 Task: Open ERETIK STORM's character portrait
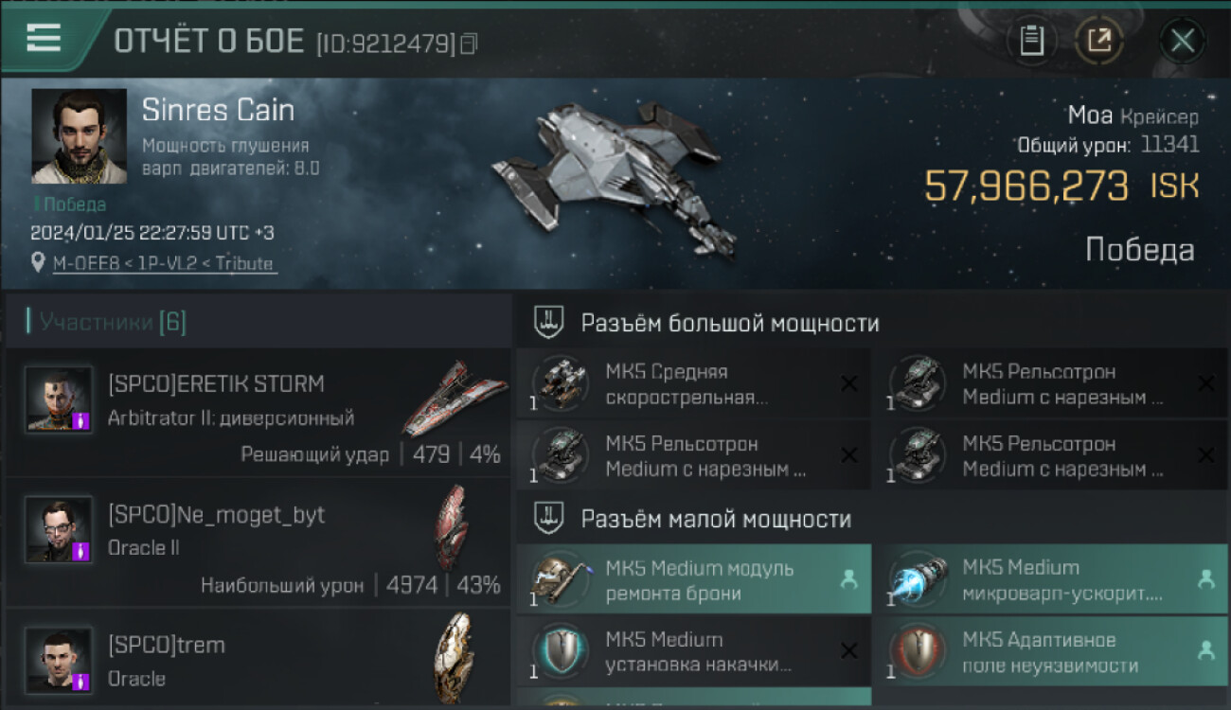pos(59,399)
